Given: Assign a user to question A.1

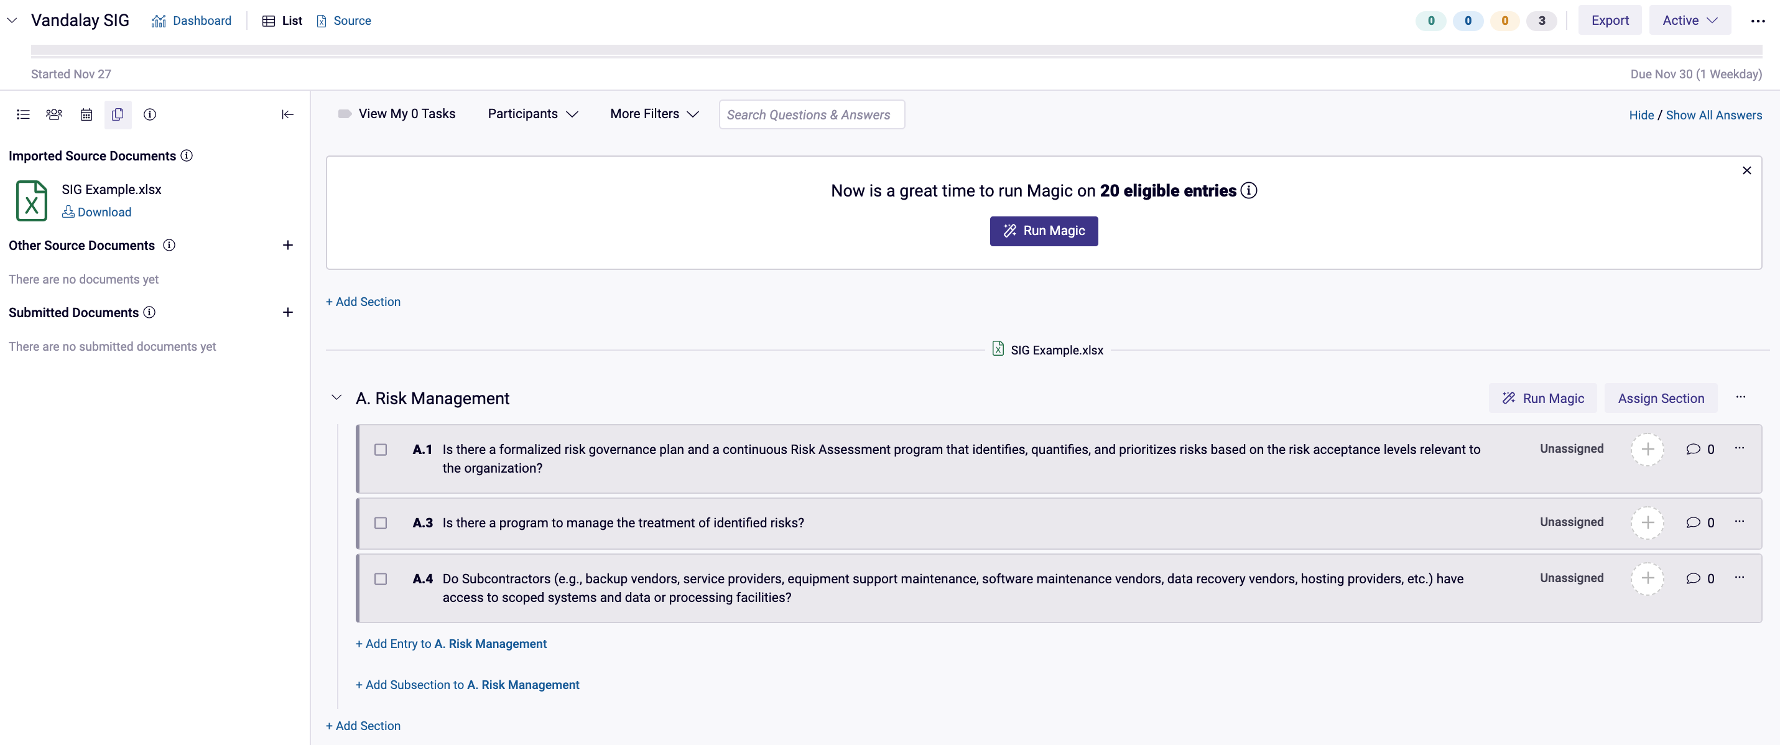Looking at the screenshot, I should [1648, 449].
